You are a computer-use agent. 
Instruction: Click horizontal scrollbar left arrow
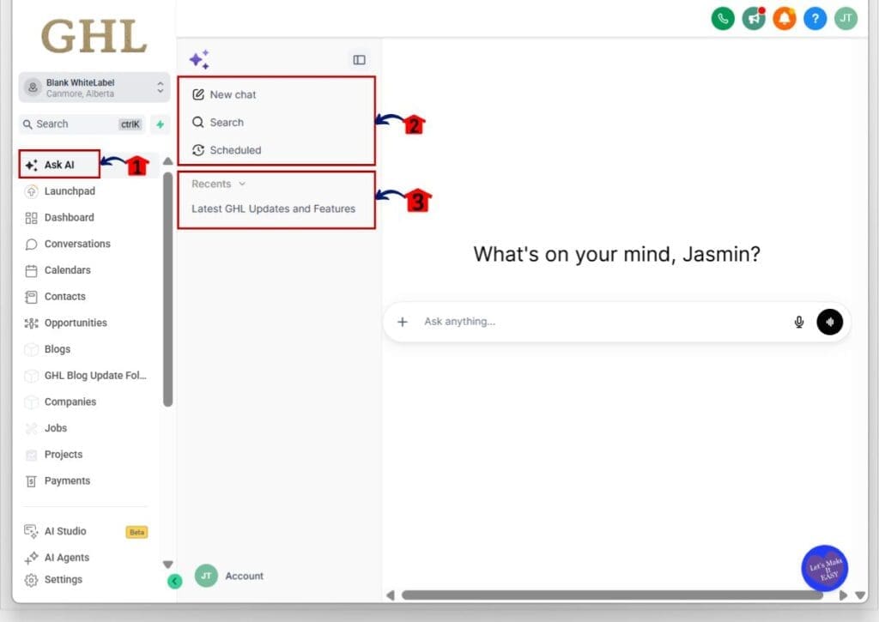click(391, 595)
